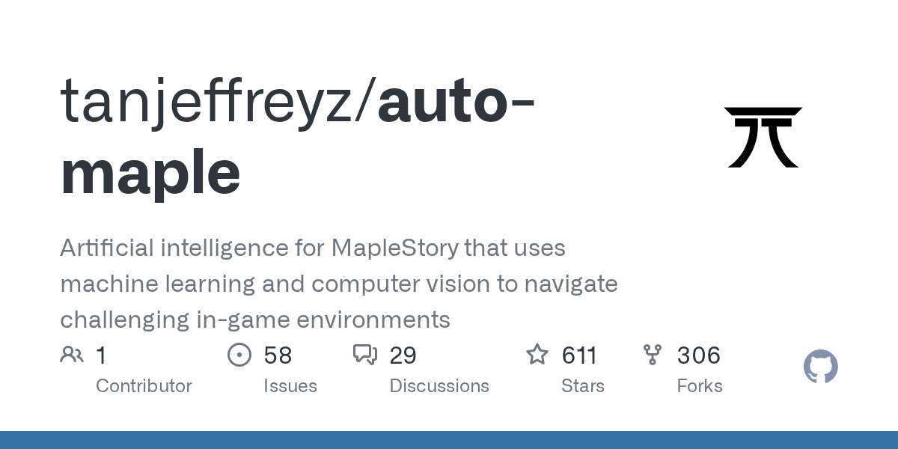Image resolution: width=898 pixels, height=449 pixels.
Task: Click the GitHub Octocat logo
Action: coord(820,367)
